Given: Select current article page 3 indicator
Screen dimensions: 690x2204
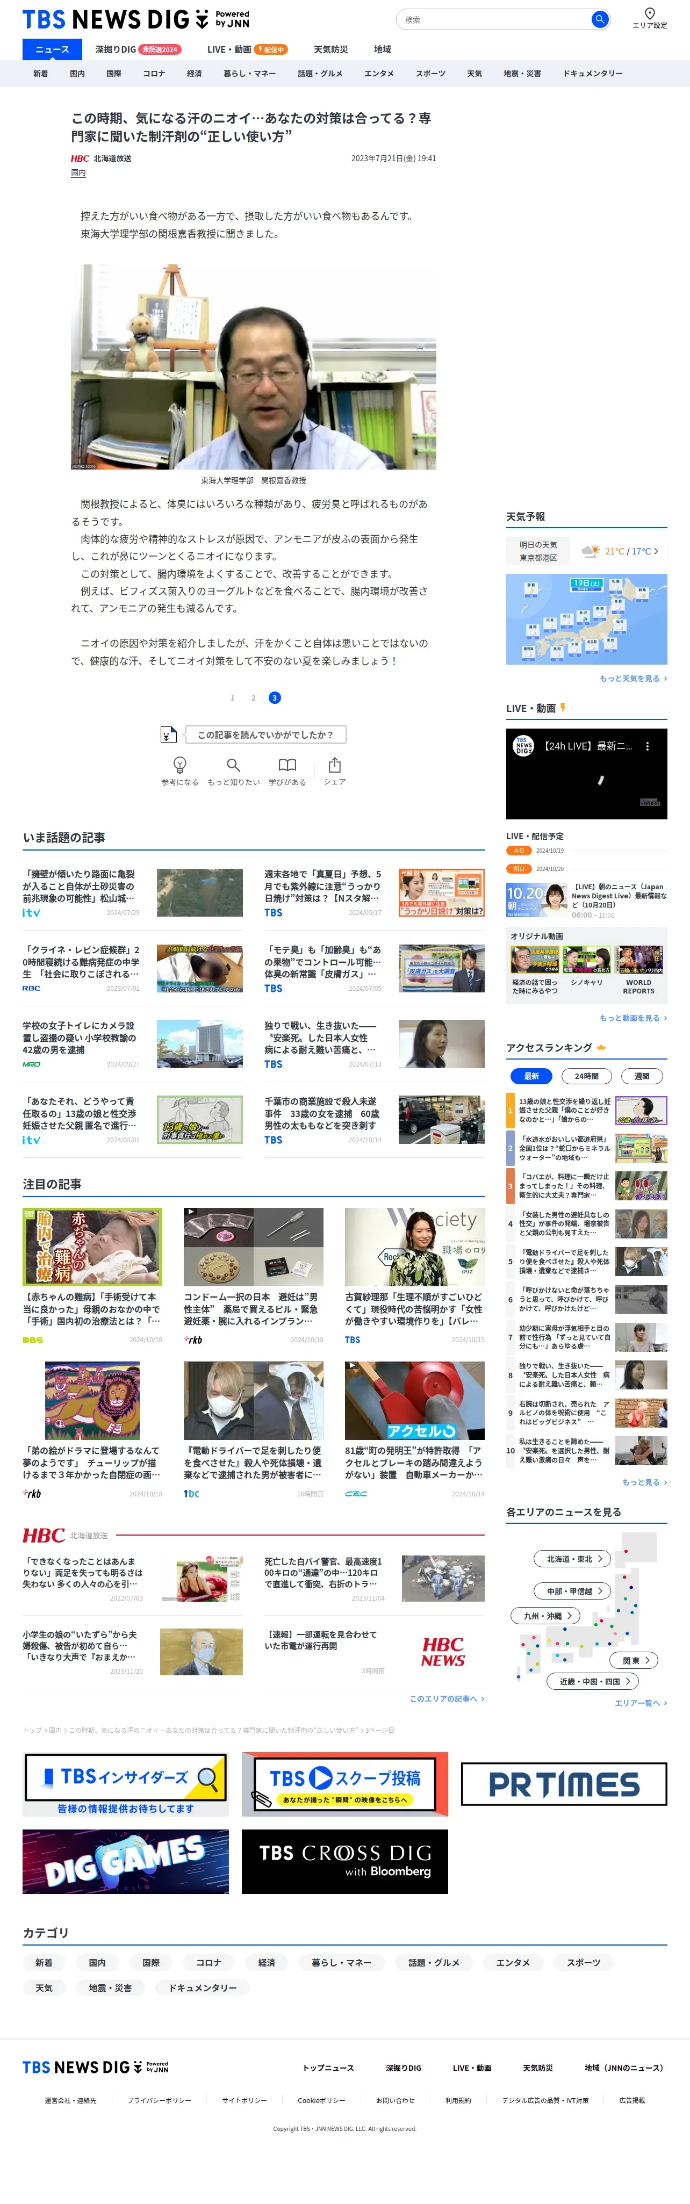Looking at the screenshot, I should (x=274, y=697).
